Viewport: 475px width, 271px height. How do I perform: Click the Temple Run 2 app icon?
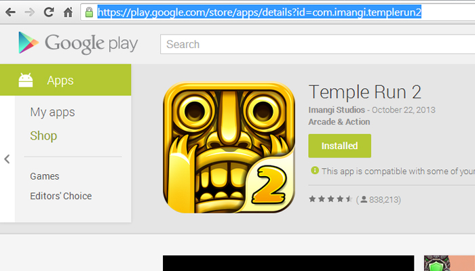[229, 148]
